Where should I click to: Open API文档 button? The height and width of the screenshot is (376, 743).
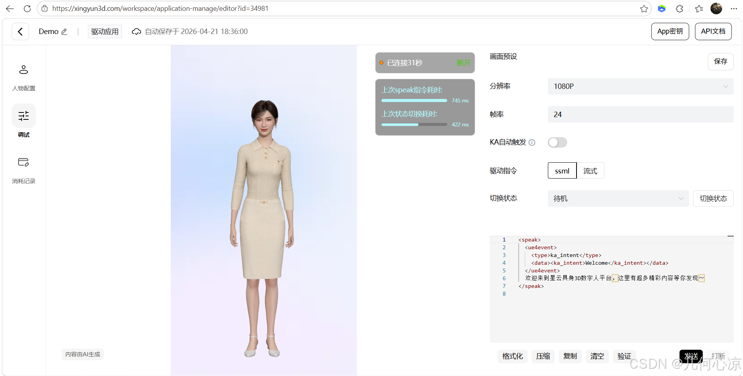(713, 31)
